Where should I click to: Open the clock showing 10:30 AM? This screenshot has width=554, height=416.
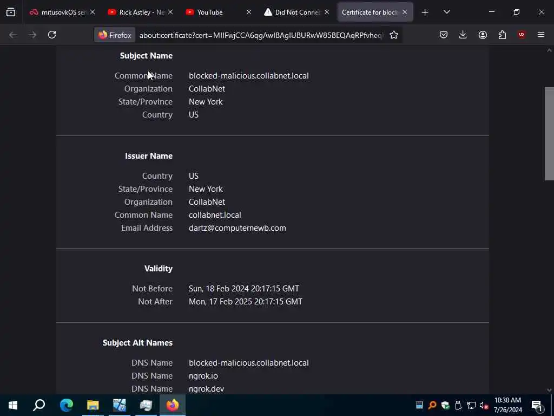click(507, 405)
